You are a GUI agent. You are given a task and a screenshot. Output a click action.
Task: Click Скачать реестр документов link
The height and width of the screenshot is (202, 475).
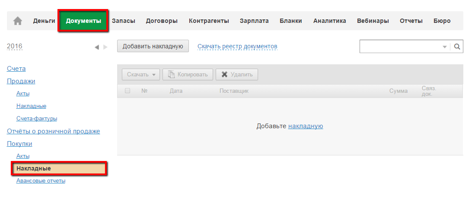click(238, 47)
